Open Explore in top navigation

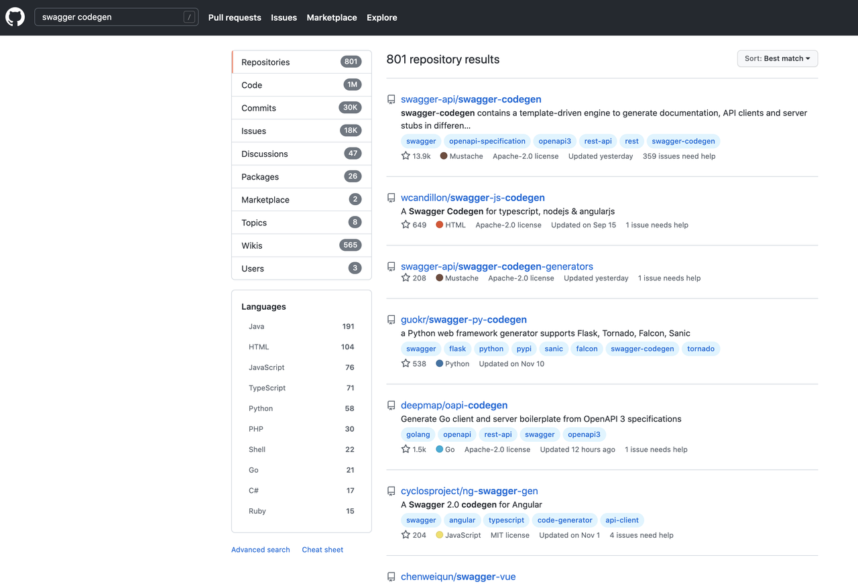click(x=382, y=17)
